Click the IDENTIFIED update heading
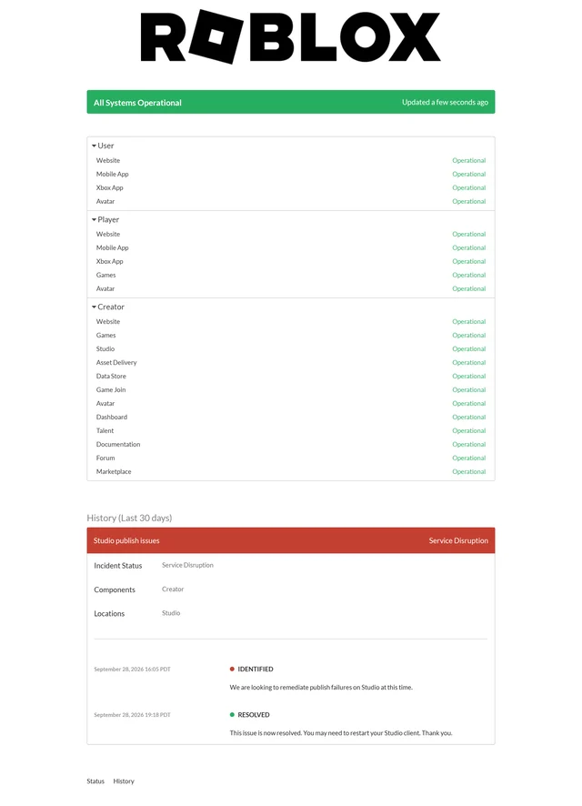 point(256,670)
